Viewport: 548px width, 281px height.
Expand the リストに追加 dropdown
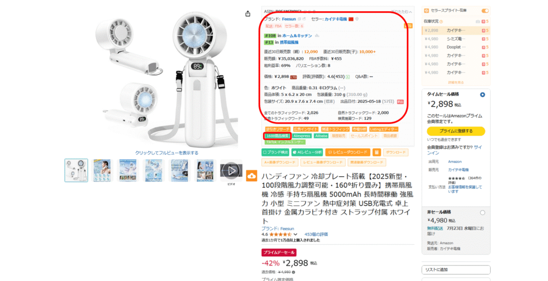pos(456,269)
